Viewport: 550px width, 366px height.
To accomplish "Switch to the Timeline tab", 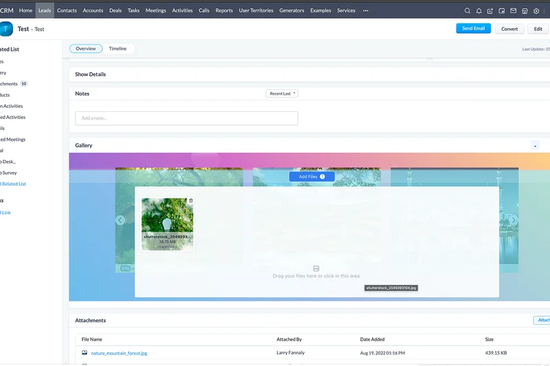I will 118,49.
